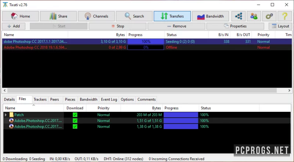Toggle download checkbox for Patch folder
294x162 pixels.
click(75, 115)
